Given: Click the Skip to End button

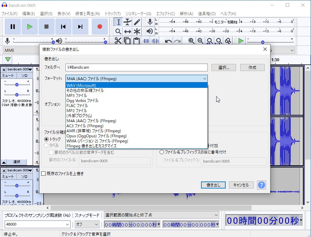Looking at the screenshot, I should click(80, 27).
